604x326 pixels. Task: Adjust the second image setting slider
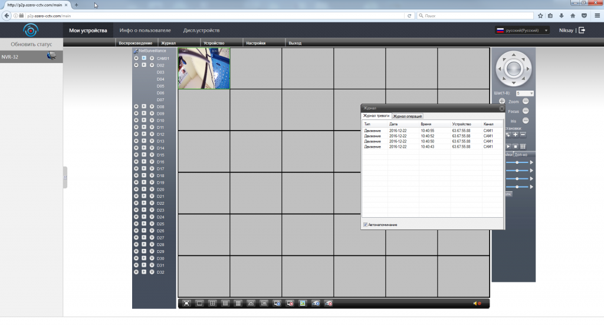(517, 171)
